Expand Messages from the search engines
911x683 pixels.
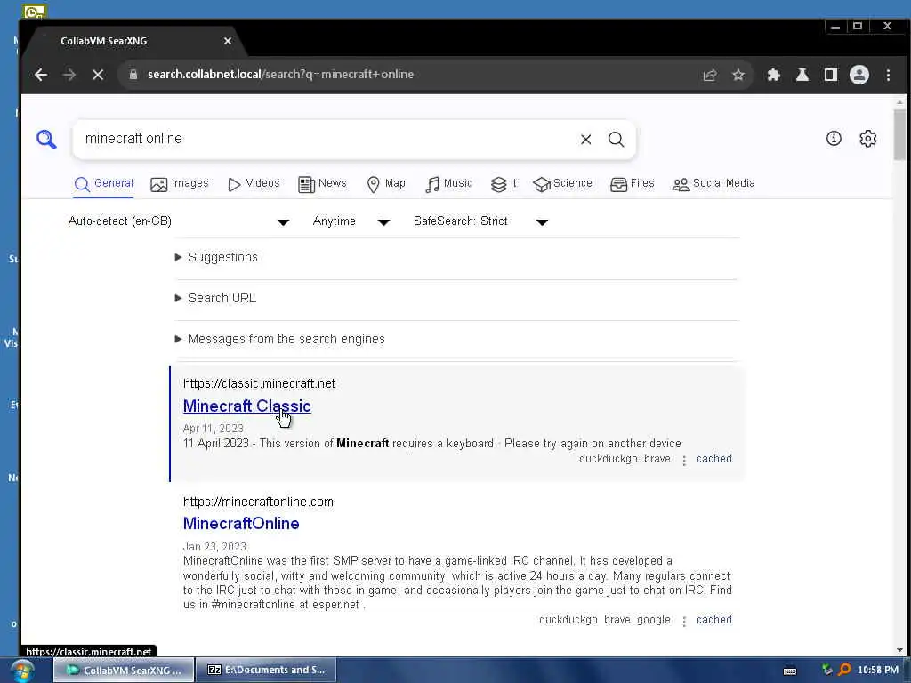point(279,339)
